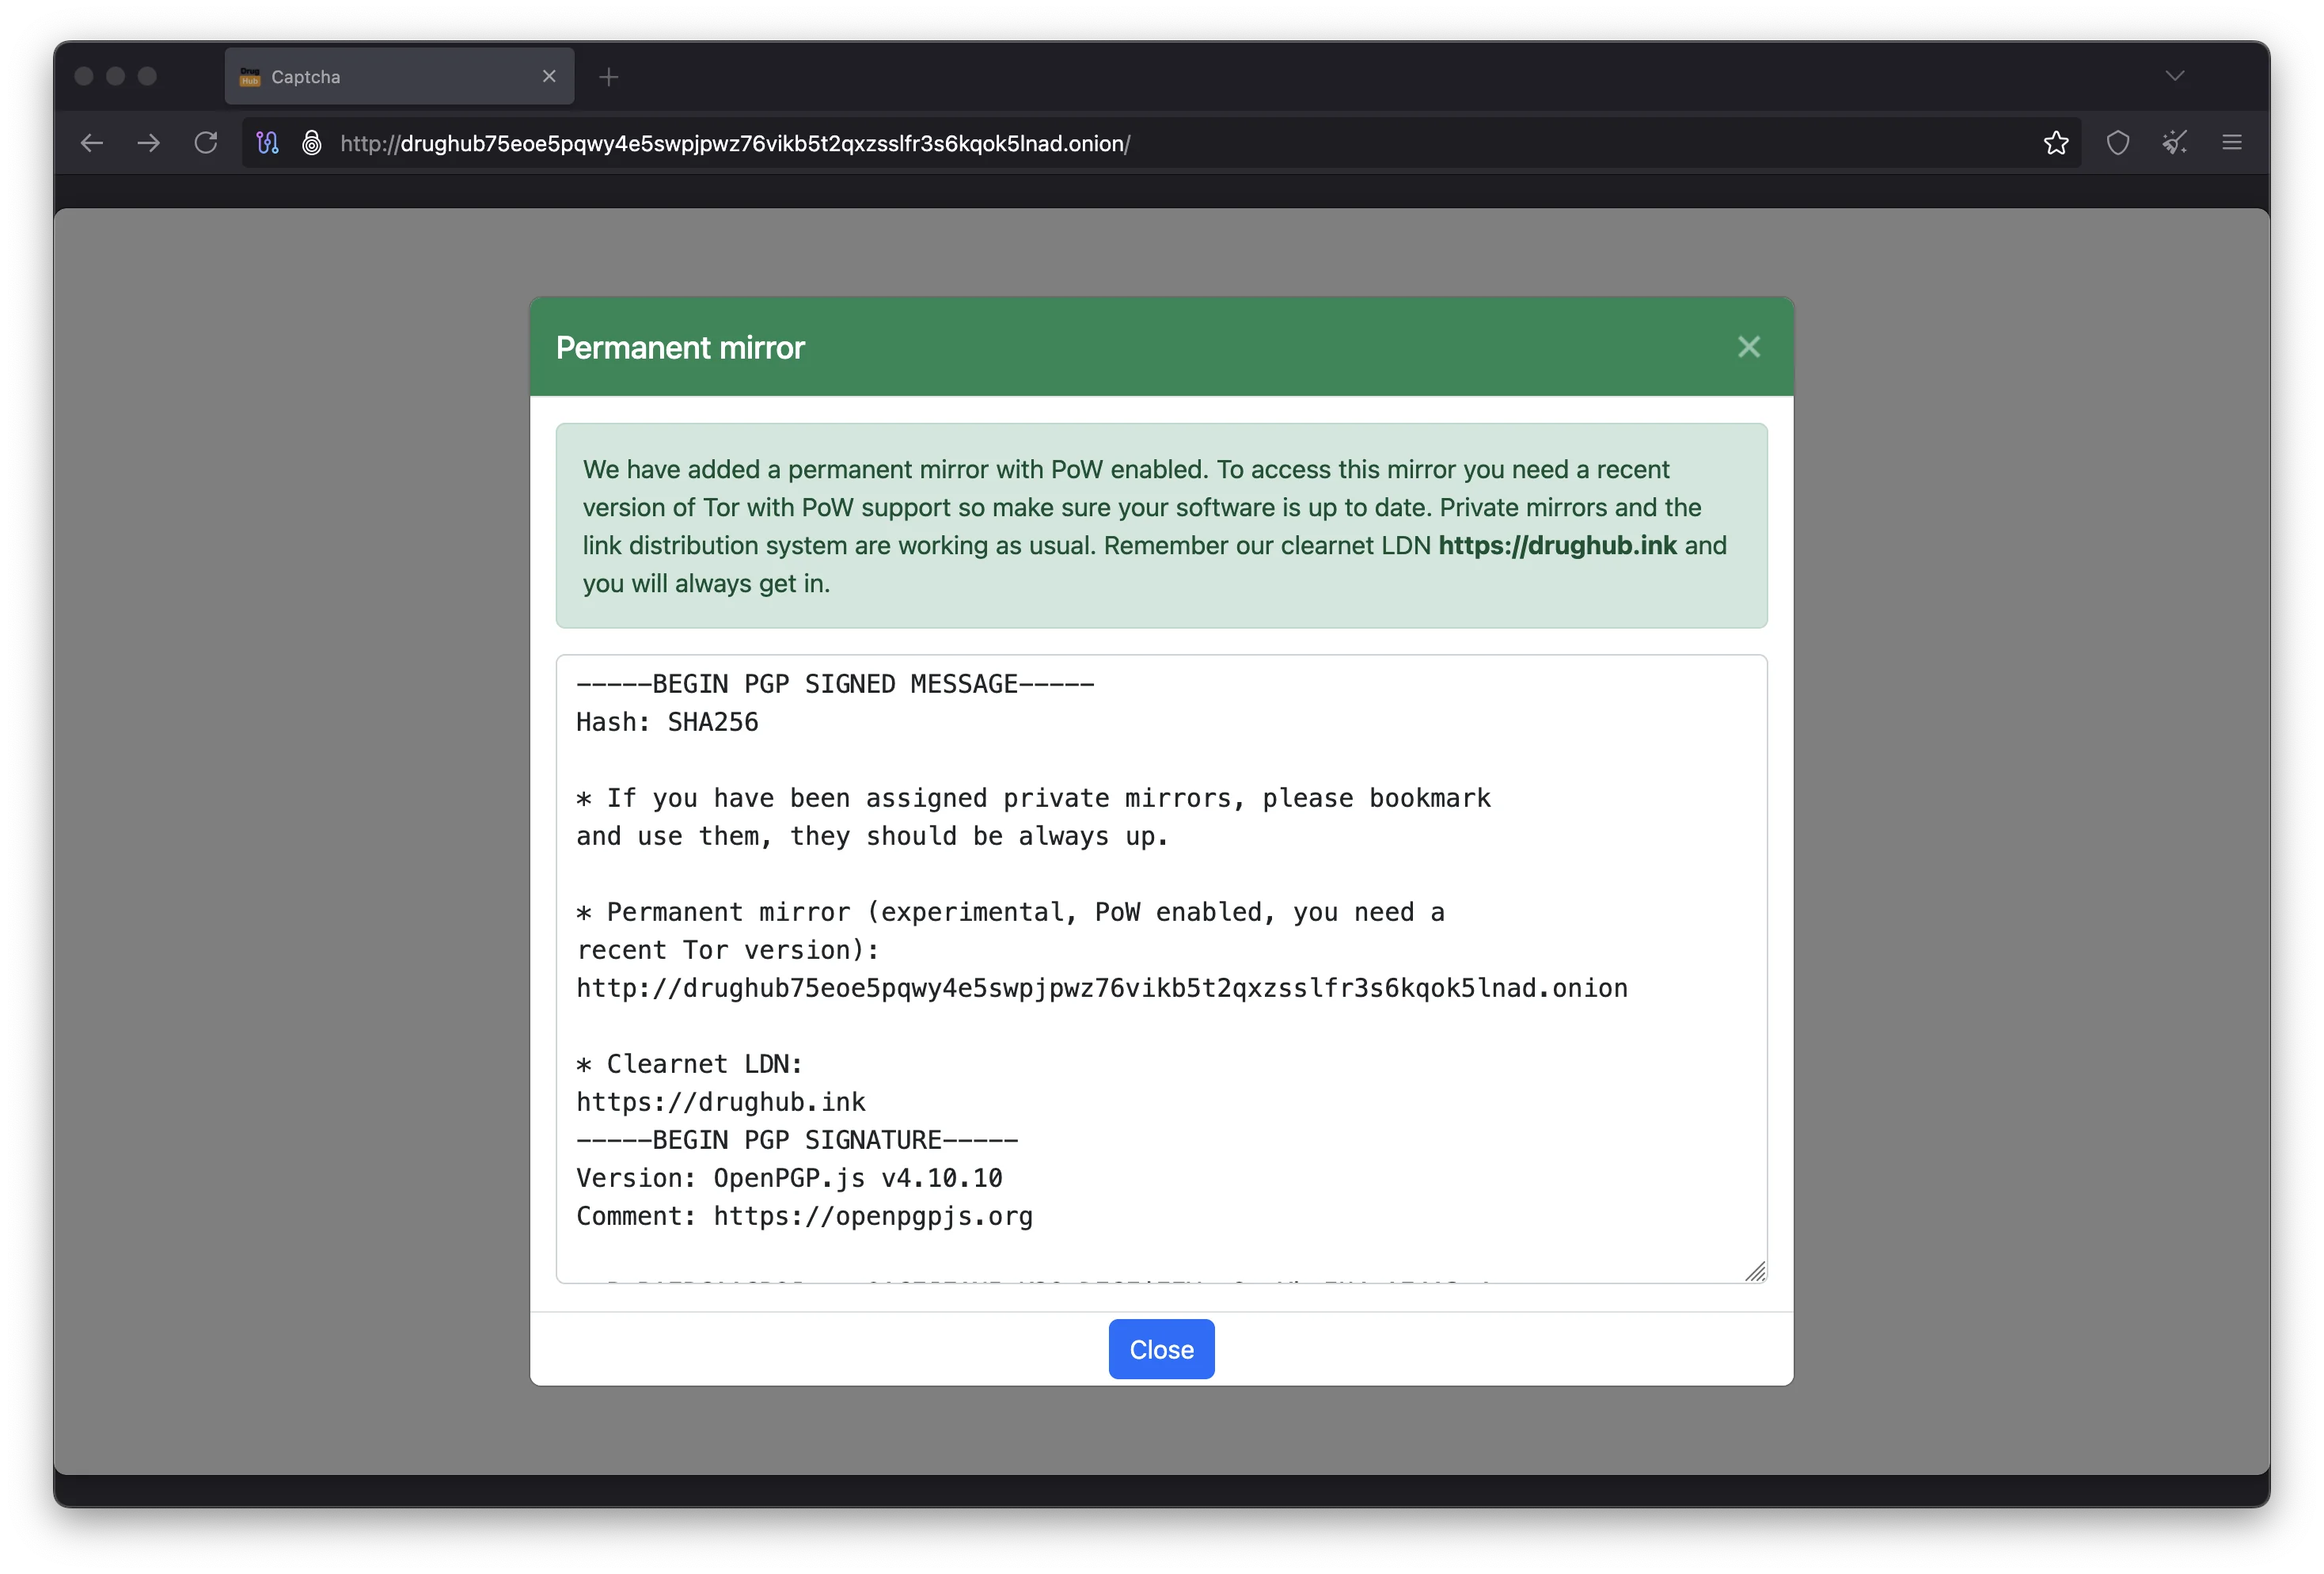Click the shield protections icon

pos(2117,143)
